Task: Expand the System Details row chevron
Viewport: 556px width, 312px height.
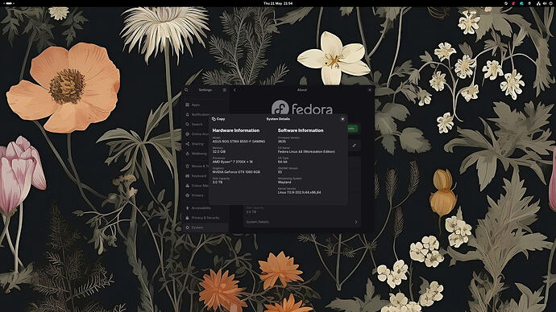Action: click(x=356, y=222)
